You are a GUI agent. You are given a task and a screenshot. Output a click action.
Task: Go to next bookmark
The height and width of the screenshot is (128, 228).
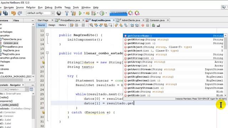[121, 25]
